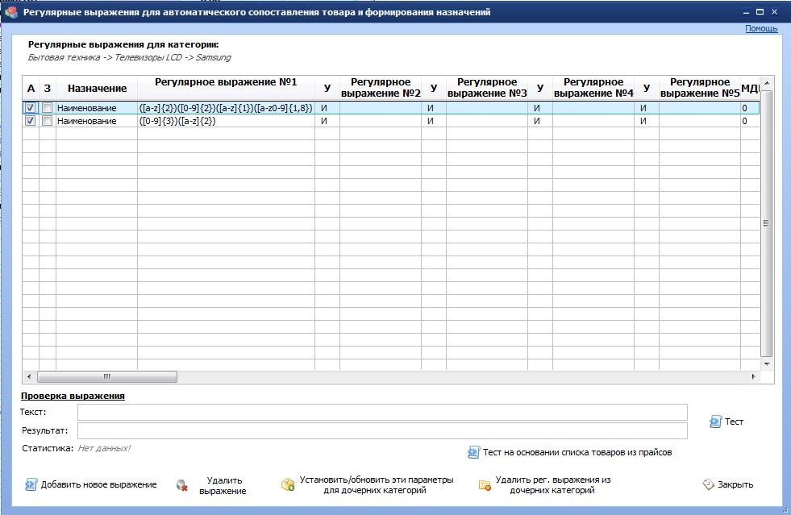The height and width of the screenshot is (515, 791).
Task: Click Установить/обновить эти параметры для дочерних категорий
Action: 377,484
